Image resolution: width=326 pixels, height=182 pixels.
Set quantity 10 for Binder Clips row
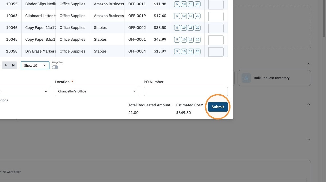click(x=184, y=4)
